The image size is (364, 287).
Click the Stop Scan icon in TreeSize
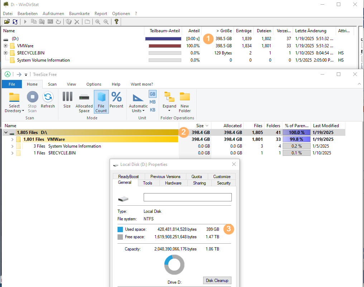click(32, 97)
